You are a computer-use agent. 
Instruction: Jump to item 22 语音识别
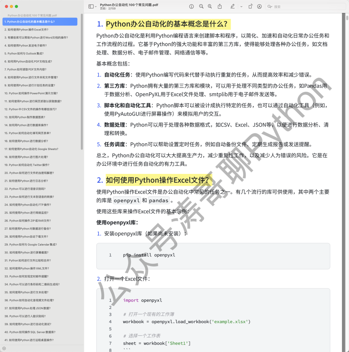coord(40,189)
